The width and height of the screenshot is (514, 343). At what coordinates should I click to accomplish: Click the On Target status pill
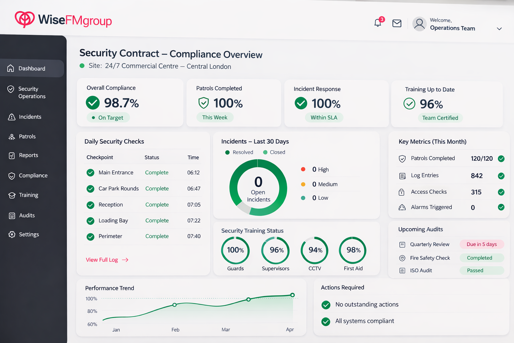click(108, 118)
